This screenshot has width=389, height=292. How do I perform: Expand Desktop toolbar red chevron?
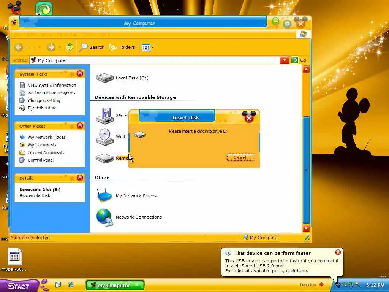click(x=322, y=284)
